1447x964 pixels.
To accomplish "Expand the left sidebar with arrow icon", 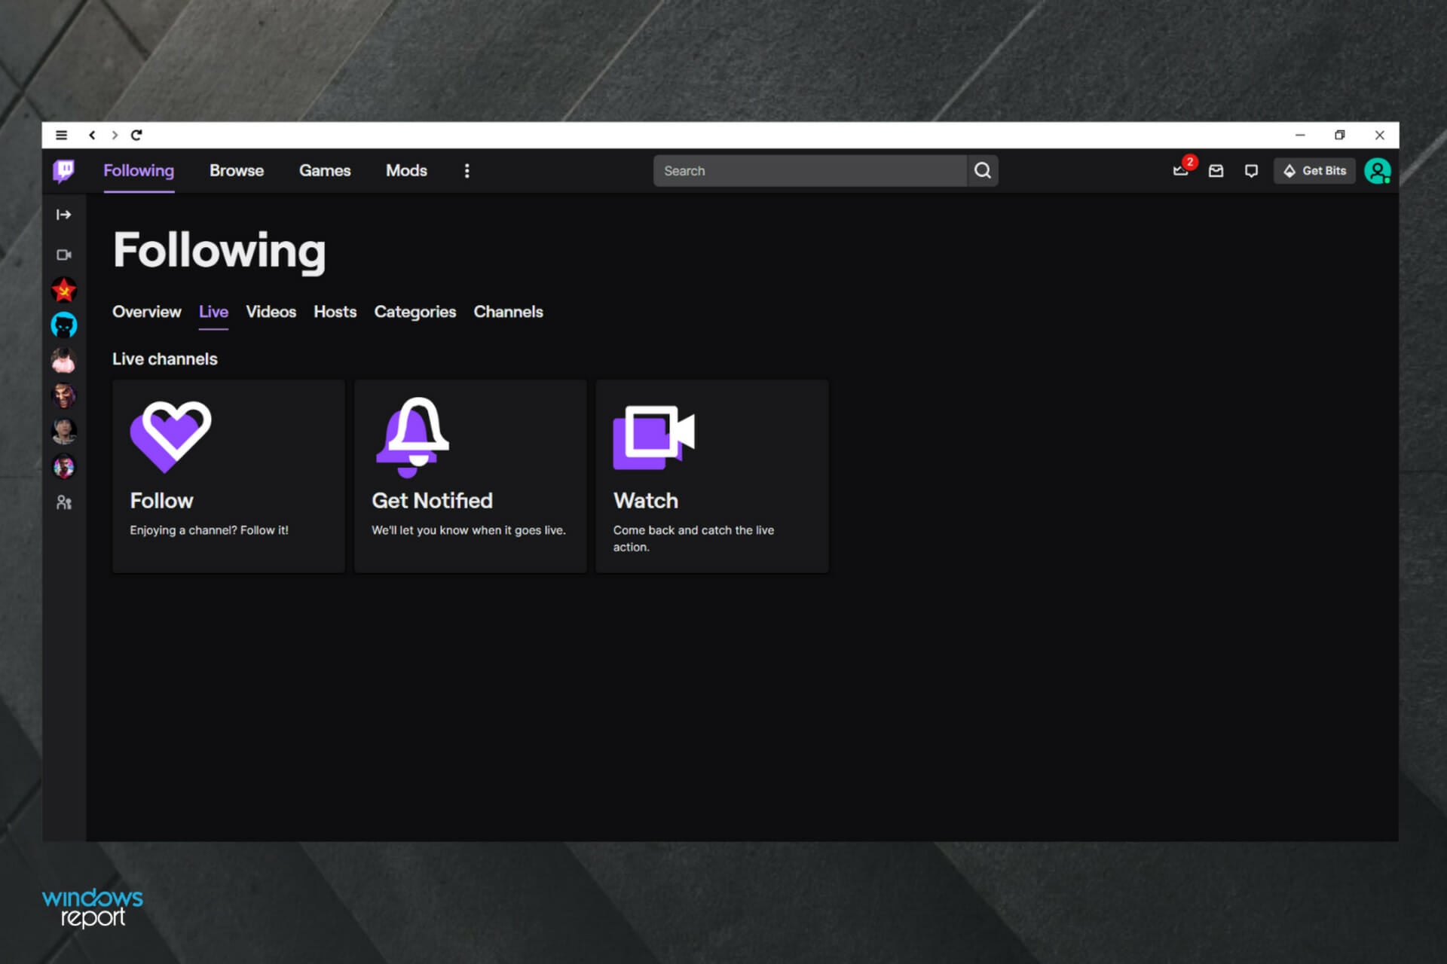I will [x=64, y=215].
